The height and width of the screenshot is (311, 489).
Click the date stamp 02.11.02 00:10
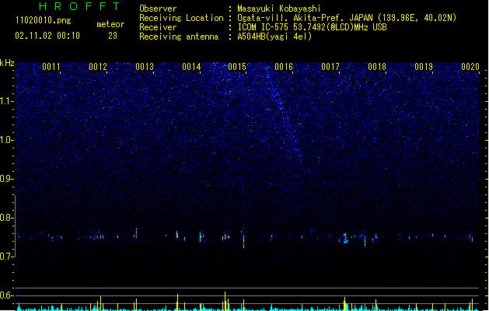47,36
